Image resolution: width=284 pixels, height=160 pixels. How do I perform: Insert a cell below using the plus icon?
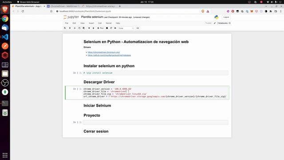coord(70,28)
